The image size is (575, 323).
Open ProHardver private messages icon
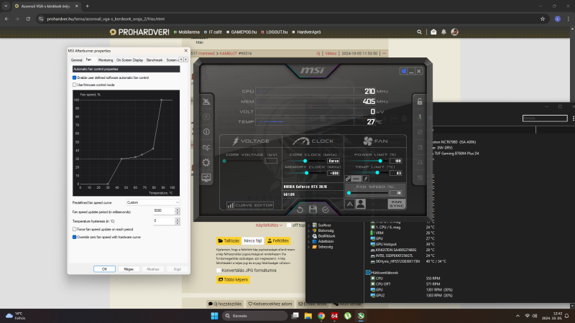(x=433, y=32)
